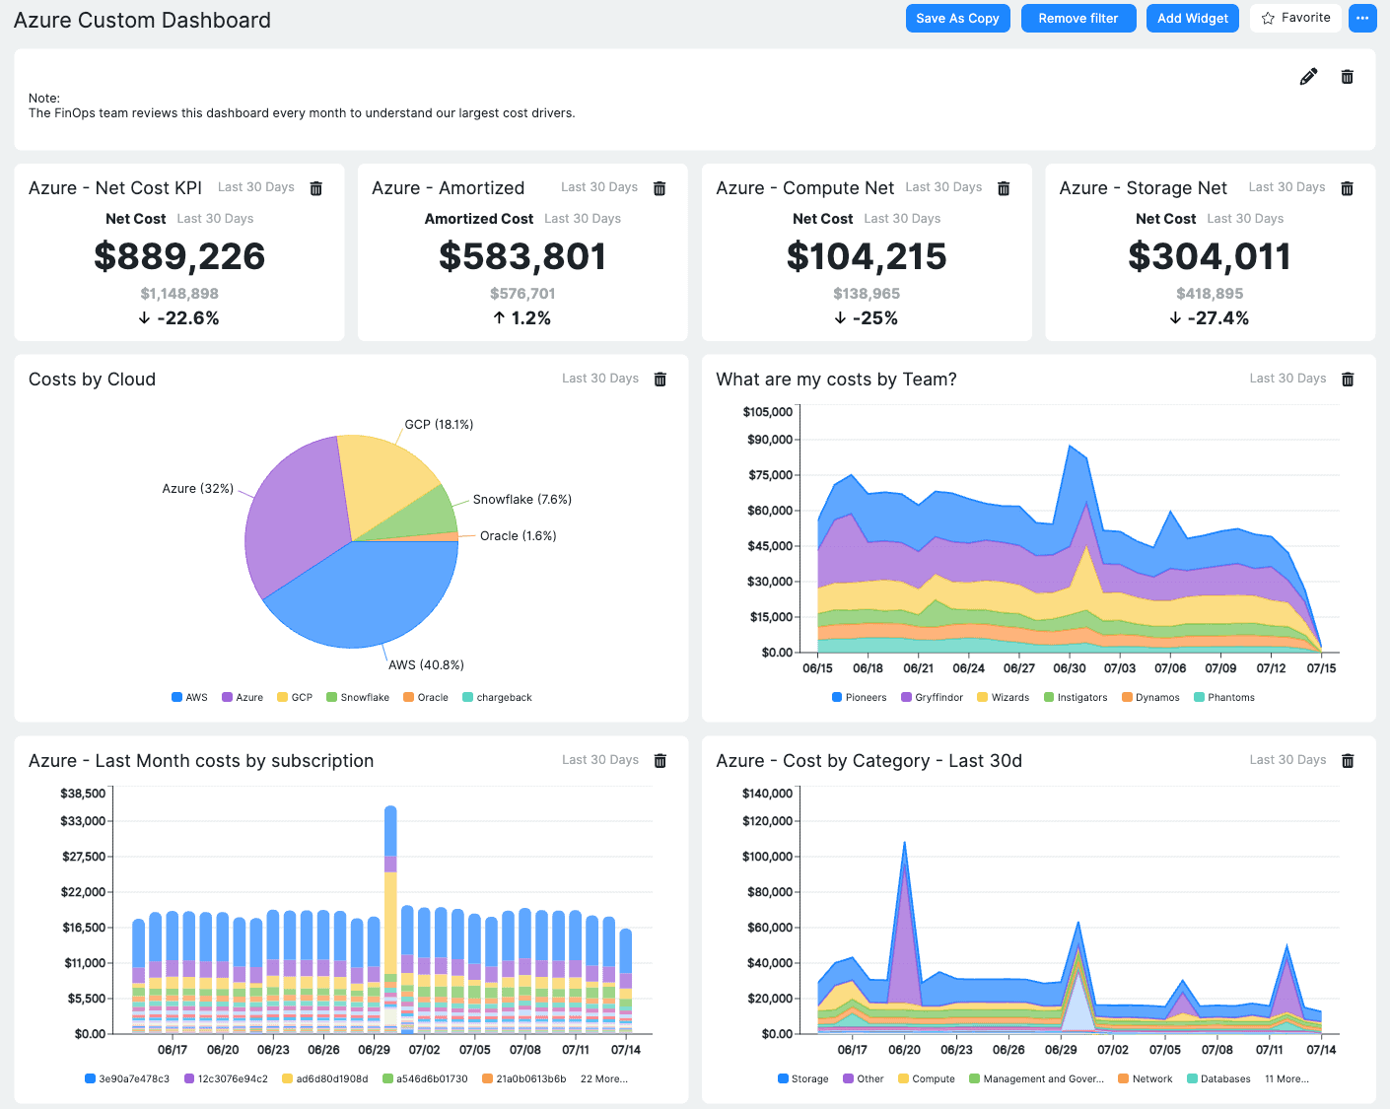Click the Add Widget button
This screenshot has height=1109, width=1390.
(x=1192, y=18)
